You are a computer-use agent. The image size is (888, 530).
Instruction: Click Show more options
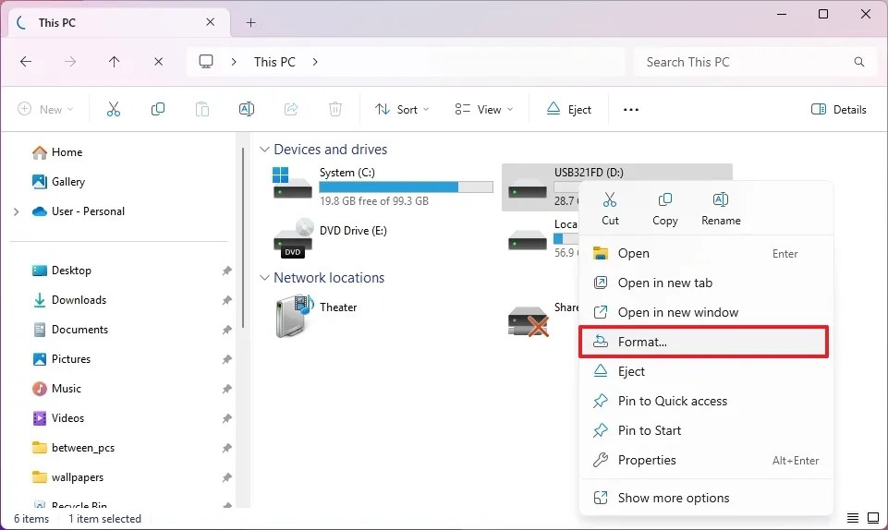pos(704,498)
